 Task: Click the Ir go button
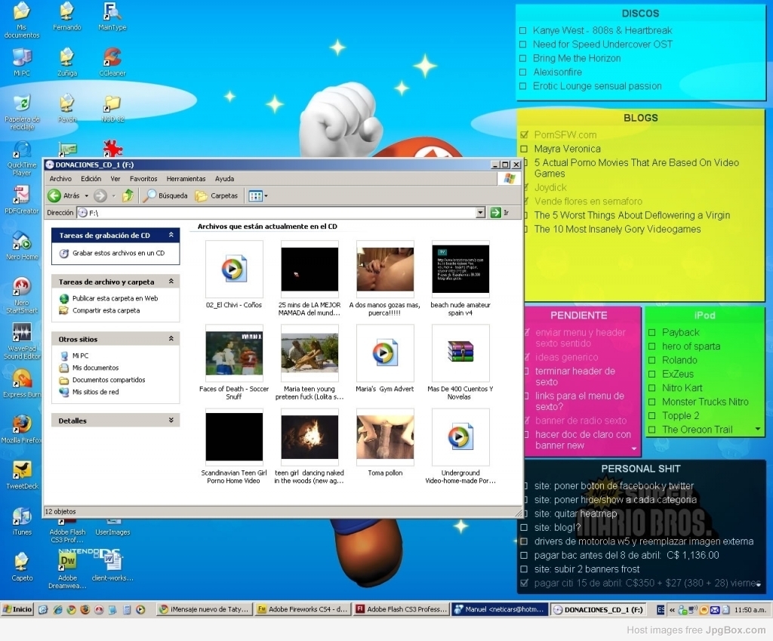500,212
